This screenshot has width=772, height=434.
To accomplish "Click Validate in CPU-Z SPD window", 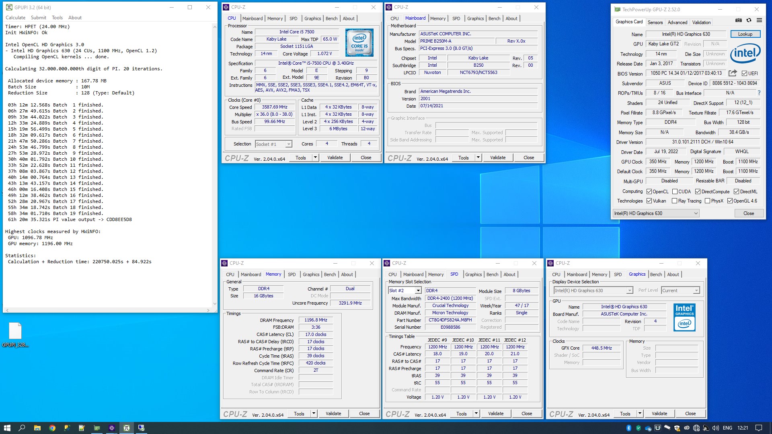I will 496,414.
